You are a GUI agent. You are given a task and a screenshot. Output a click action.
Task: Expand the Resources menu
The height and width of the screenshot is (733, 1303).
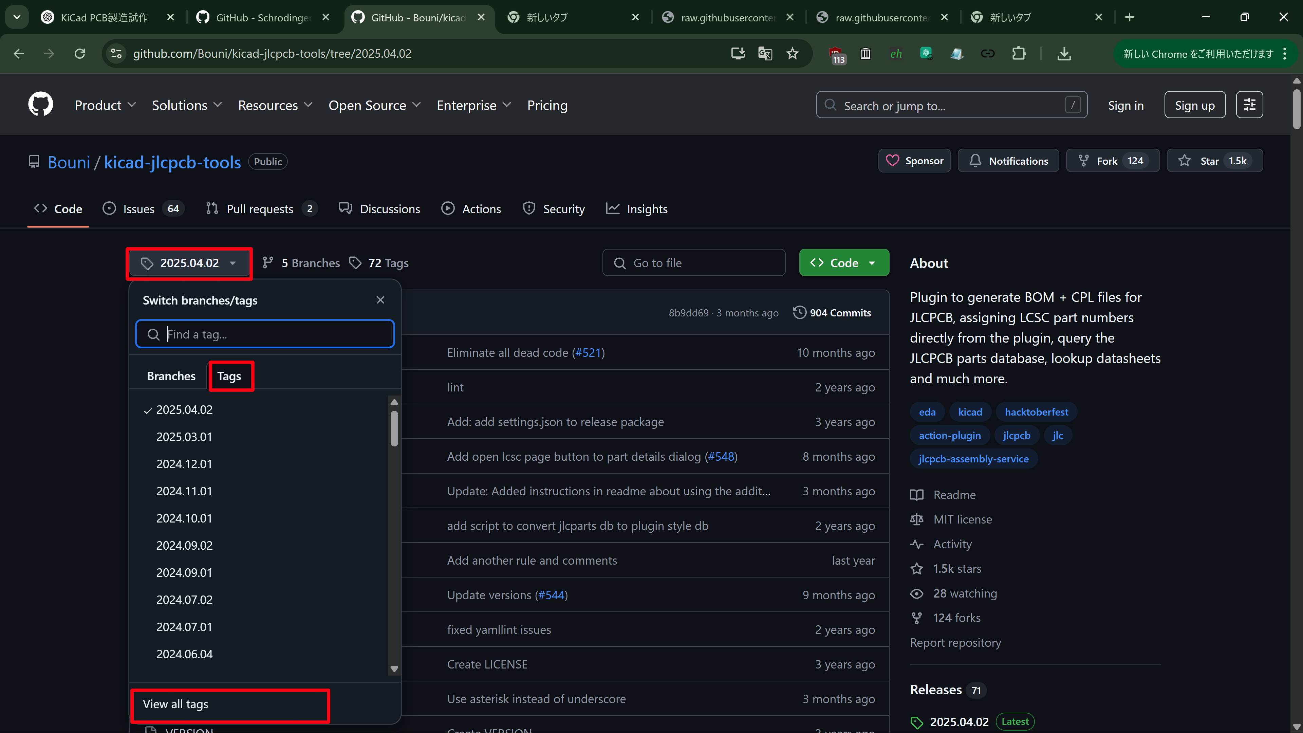275,105
